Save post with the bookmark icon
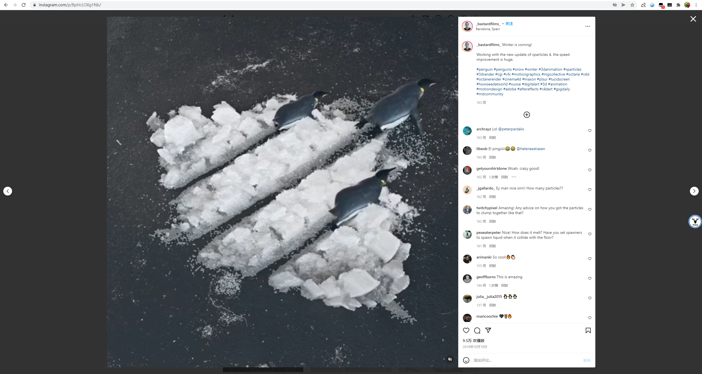 [588, 330]
